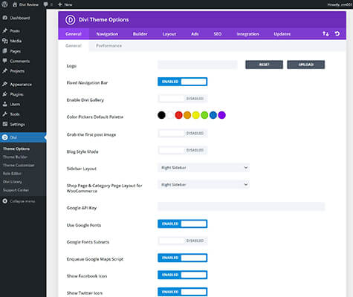This screenshot has height=297, width=353.
Task: Click the Google API Key input field
Action: (241, 206)
